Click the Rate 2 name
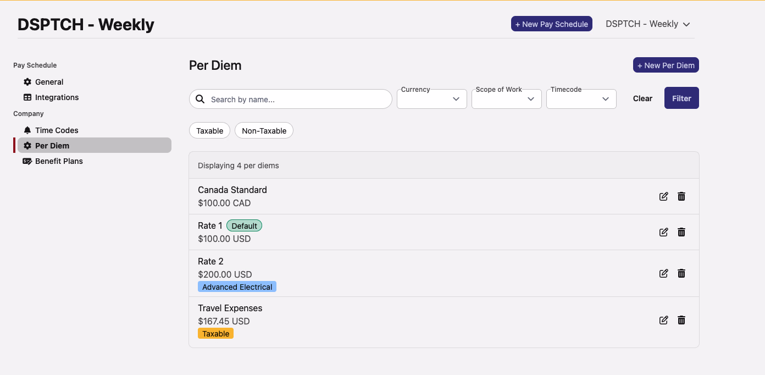Viewport: 765px width, 375px height. [210, 261]
